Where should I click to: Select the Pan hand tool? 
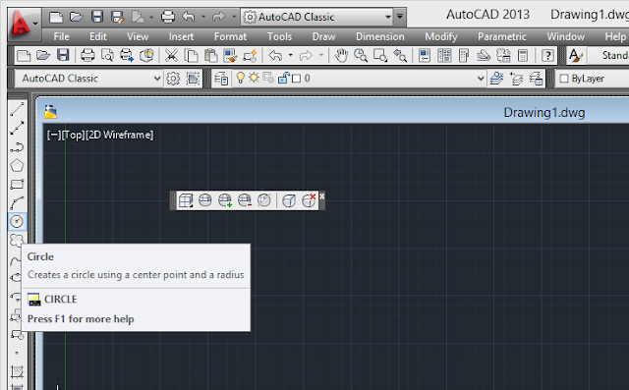[x=341, y=55]
